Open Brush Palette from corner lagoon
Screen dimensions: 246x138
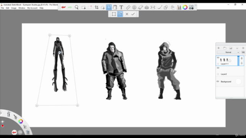tap(8, 114)
